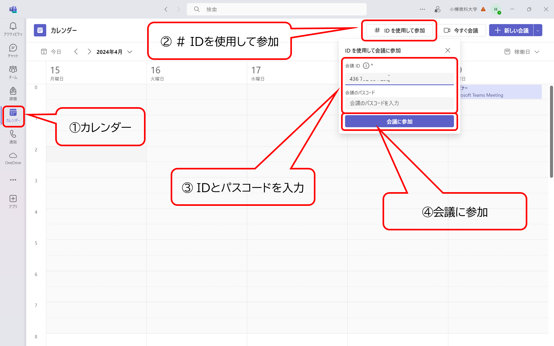Click the search box at top
Viewport: 554px width, 346px height.
click(277, 9)
